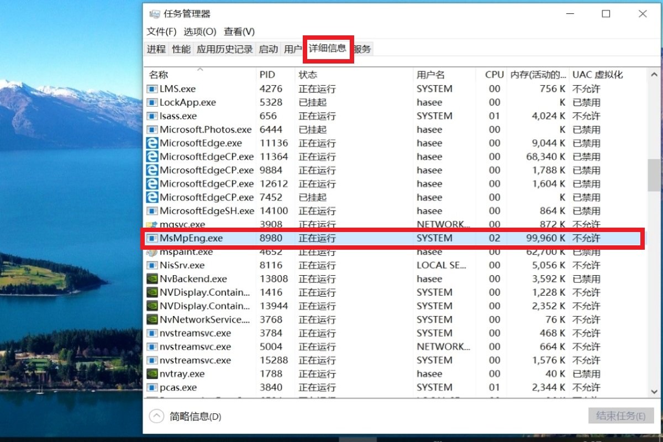Switch to the 服务 tab
The height and width of the screenshot is (442, 663).
tap(363, 49)
